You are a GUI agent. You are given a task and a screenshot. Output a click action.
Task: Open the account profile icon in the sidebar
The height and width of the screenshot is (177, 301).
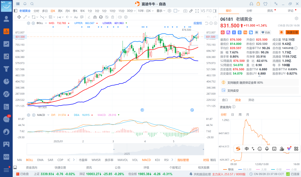(6, 19)
